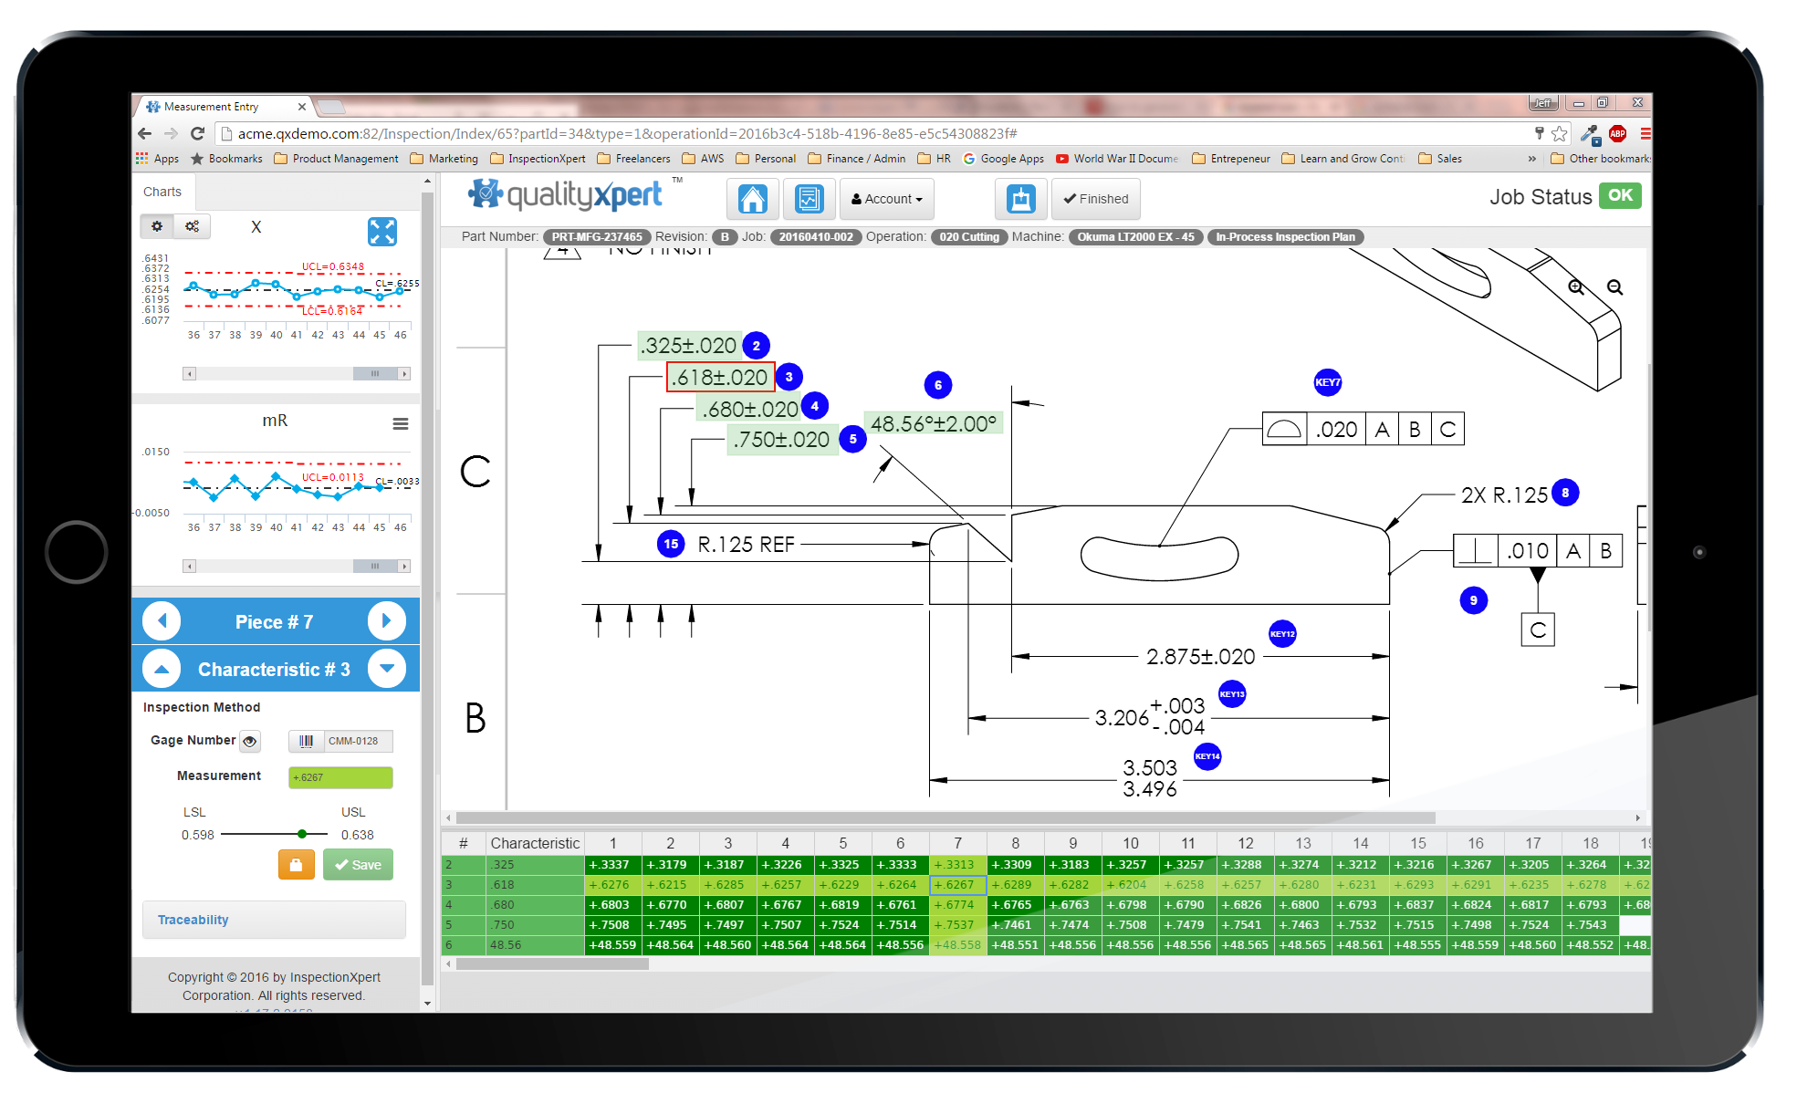Expand X chart to fullscreen
This screenshot has width=1797, height=1114.
(382, 232)
